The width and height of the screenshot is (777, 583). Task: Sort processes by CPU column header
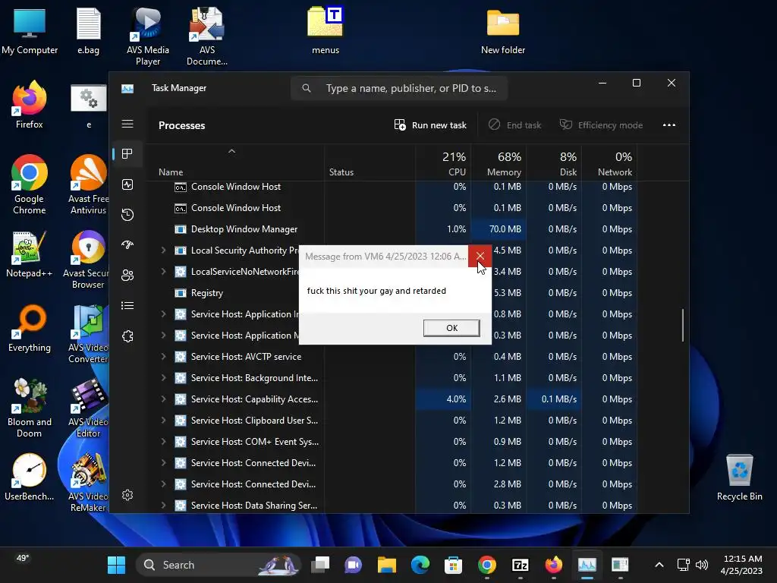coord(443,162)
